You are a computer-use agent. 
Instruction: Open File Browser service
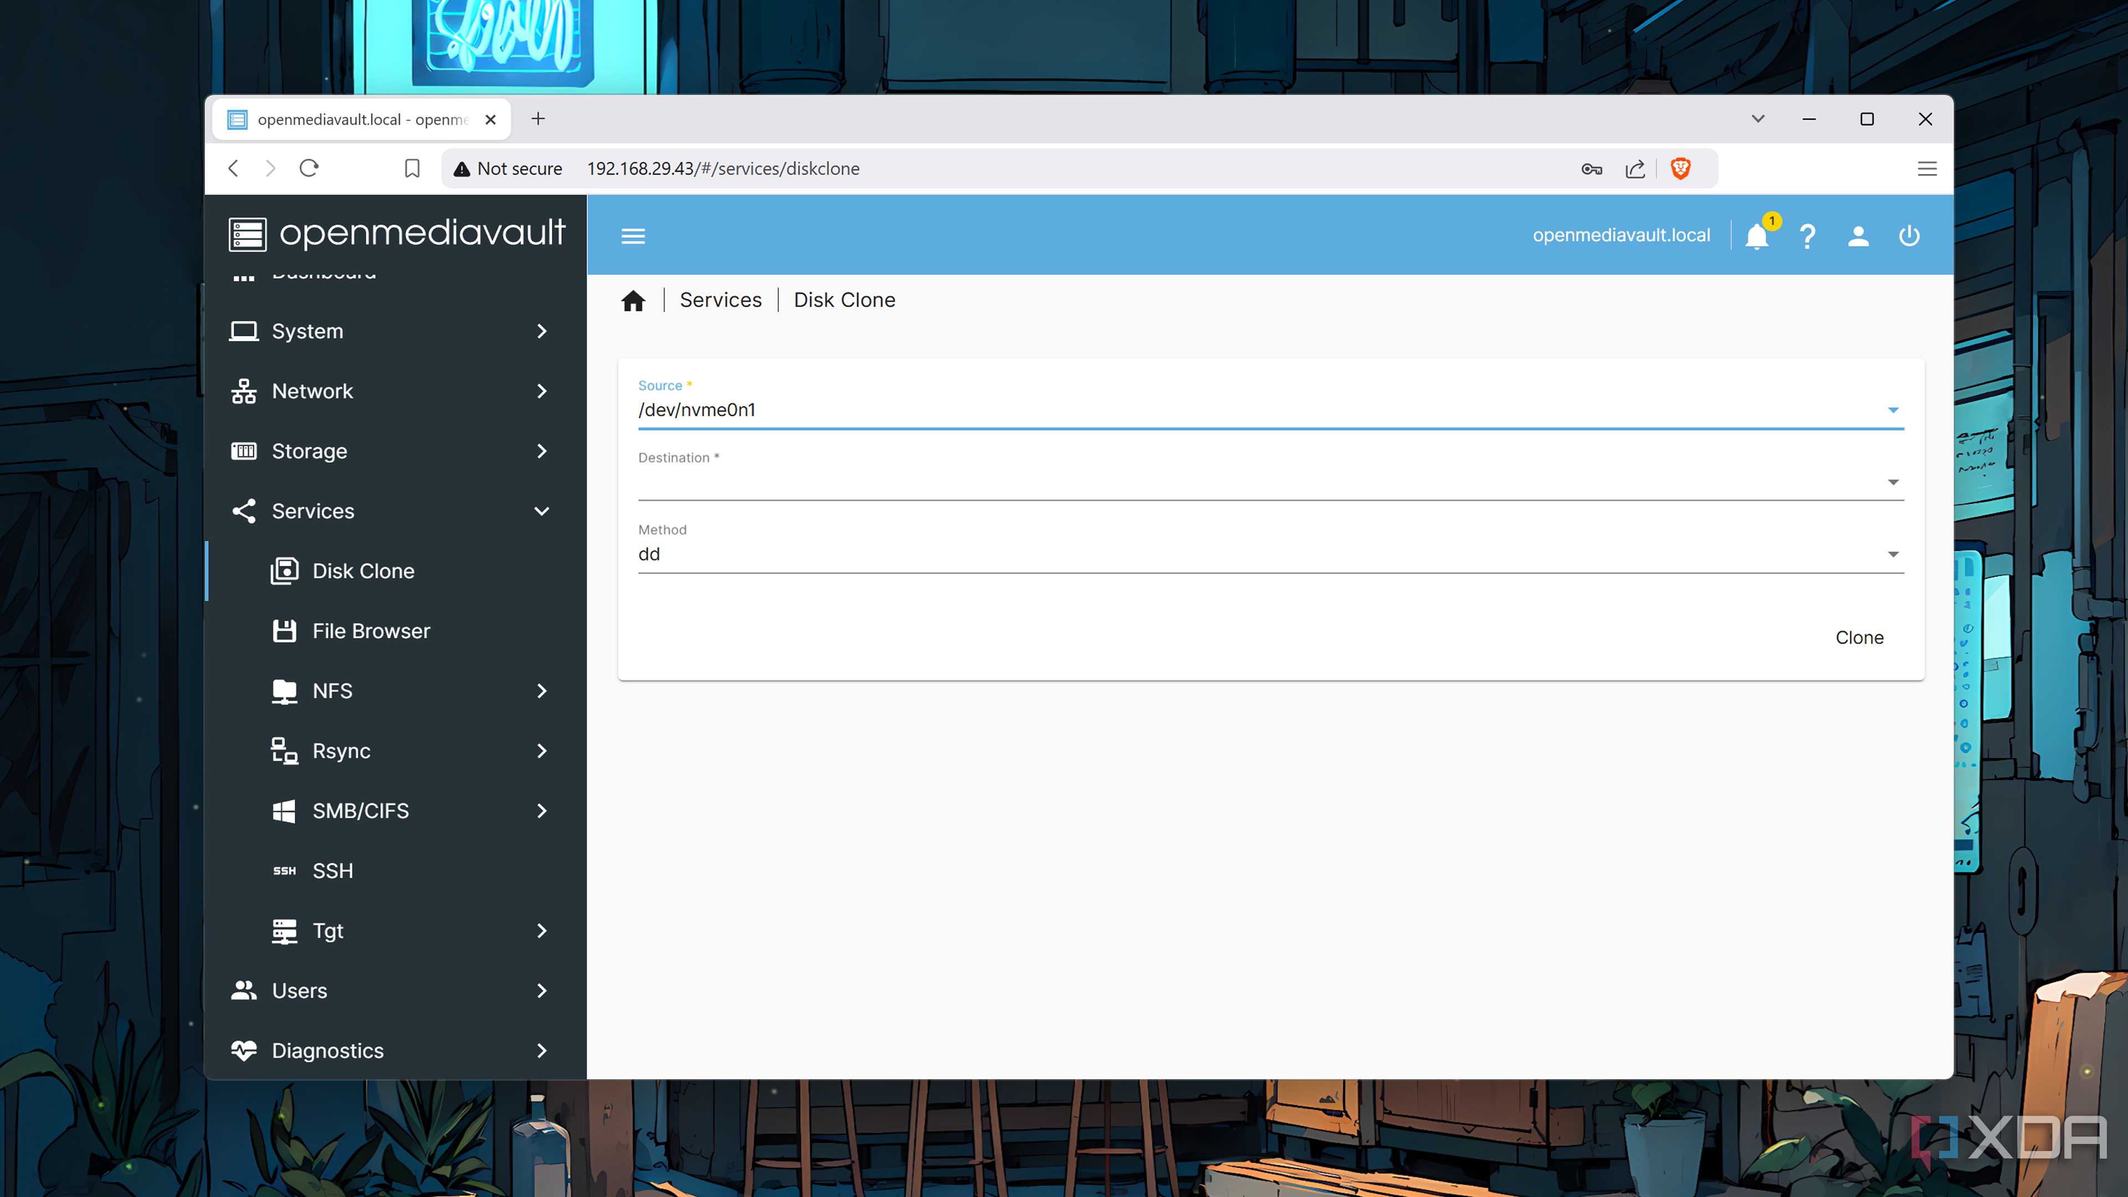pyautogui.click(x=396, y=631)
